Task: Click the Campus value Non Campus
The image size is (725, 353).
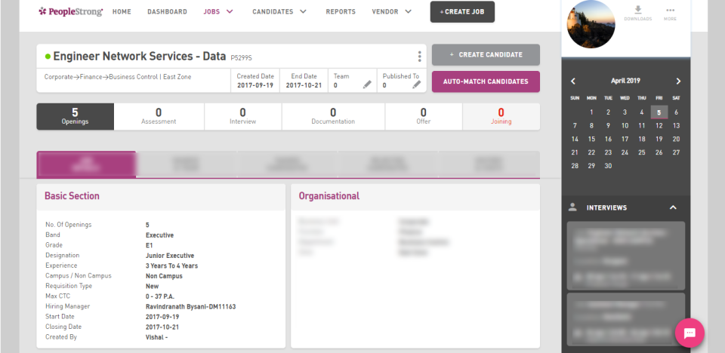Action: pyautogui.click(x=164, y=276)
